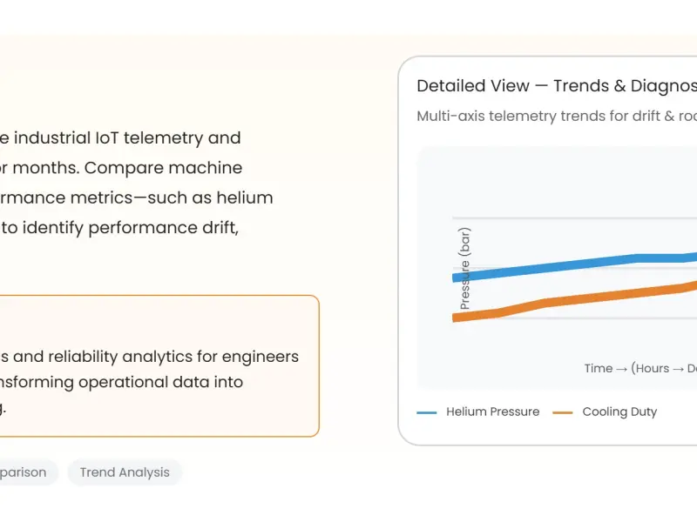The width and height of the screenshot is (697, 522).
Task: Toggle the Cooling Duty legend label
Action: click(x=619, y=412)
